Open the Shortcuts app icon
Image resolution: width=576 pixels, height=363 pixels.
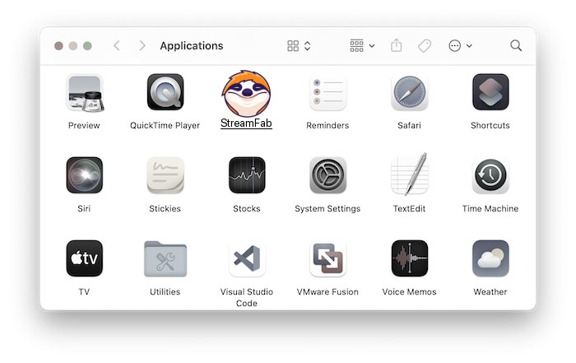point(490,92)
